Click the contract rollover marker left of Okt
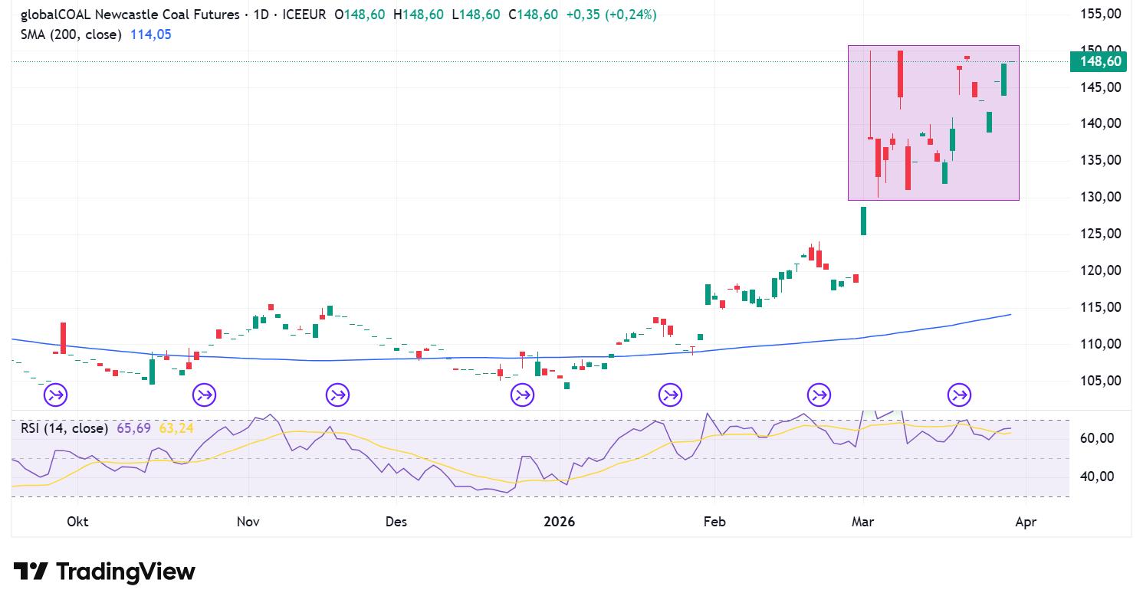This screenshot has height=606, width=1143. click(x=56, y=395)
